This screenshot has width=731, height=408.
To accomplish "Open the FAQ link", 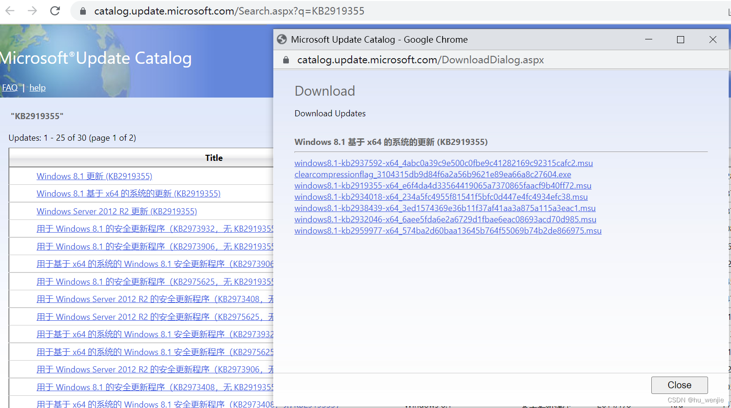I will pos(10,88).
